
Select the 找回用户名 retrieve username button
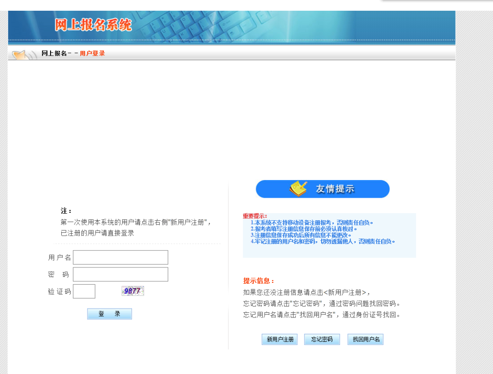pos(365,339)
